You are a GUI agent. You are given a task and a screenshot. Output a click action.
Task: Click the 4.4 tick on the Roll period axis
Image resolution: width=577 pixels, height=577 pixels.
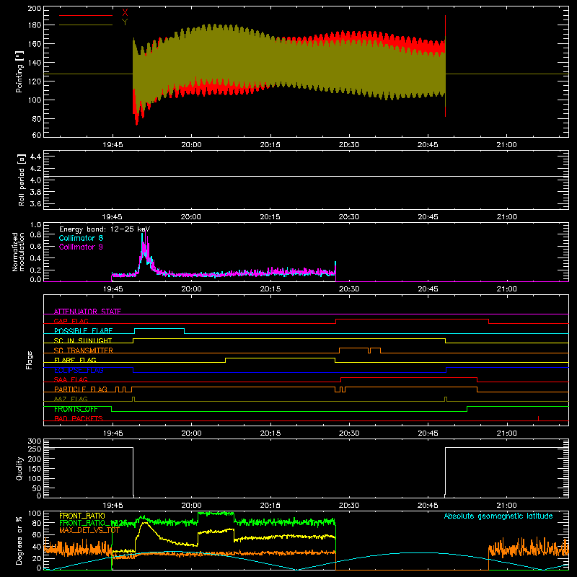[x=35, y=157]
